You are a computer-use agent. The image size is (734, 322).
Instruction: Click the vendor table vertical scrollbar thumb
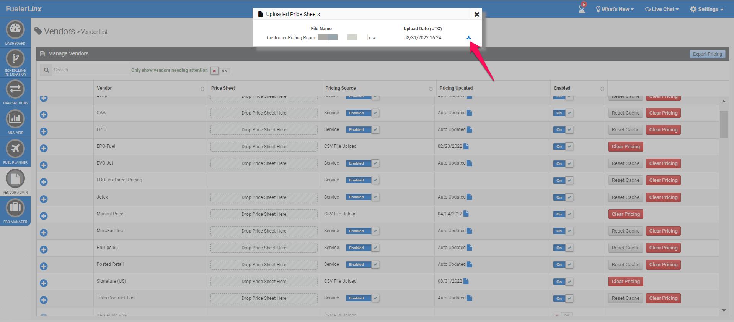[724, 124]
